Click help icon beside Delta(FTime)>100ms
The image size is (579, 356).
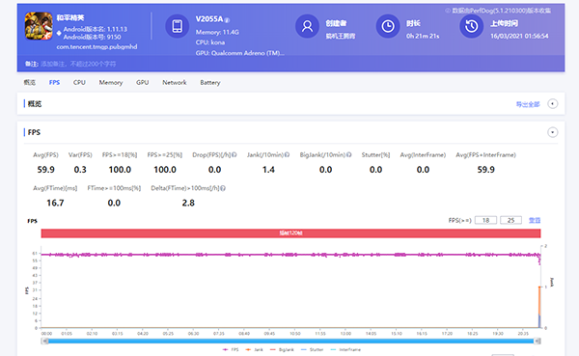[x=223, y=188]
